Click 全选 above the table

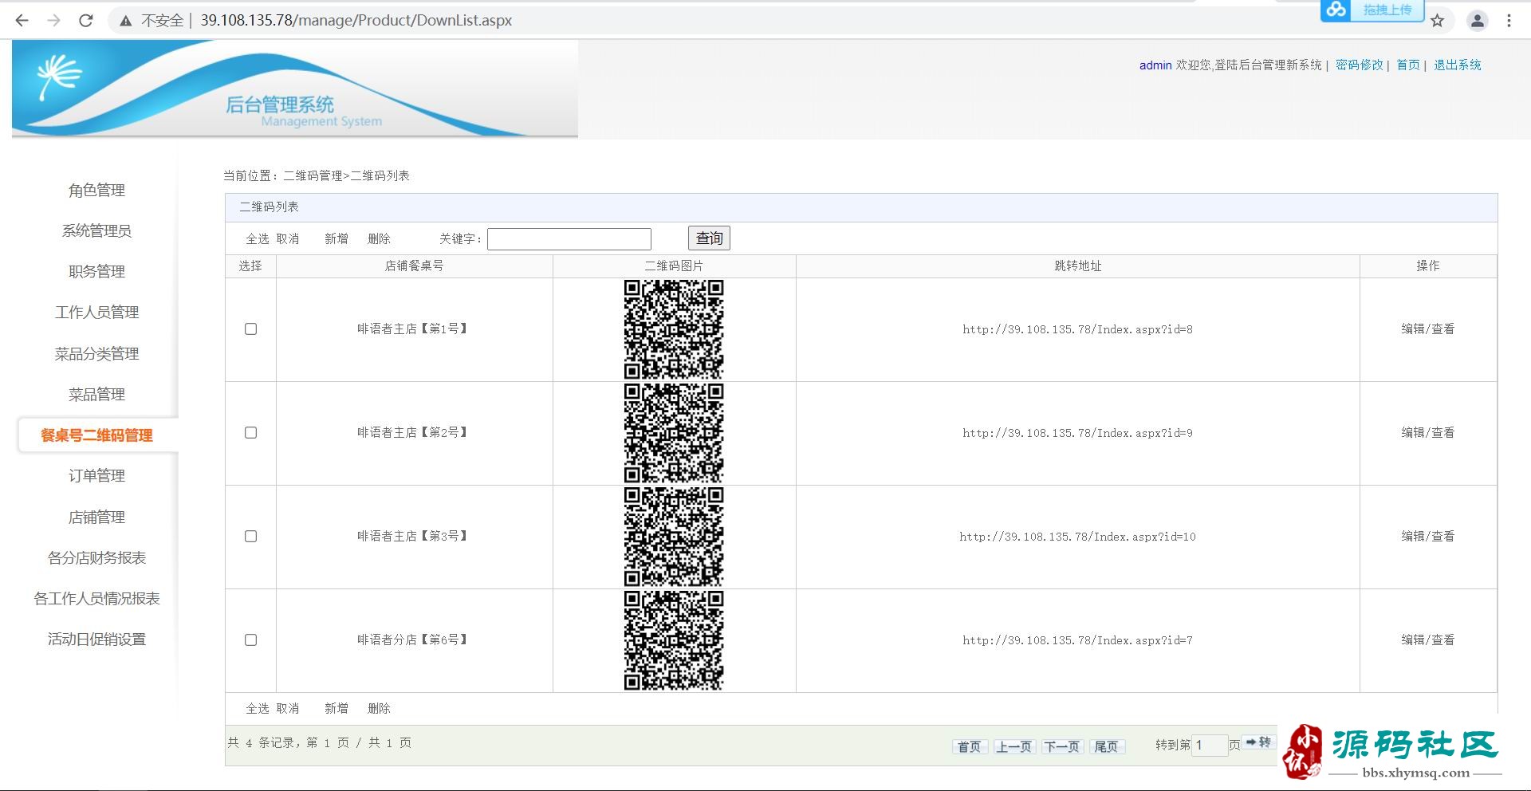(x=258, y=238)
